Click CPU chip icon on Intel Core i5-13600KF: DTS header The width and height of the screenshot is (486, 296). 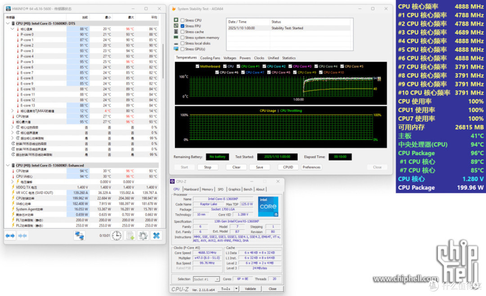(13, 23)
